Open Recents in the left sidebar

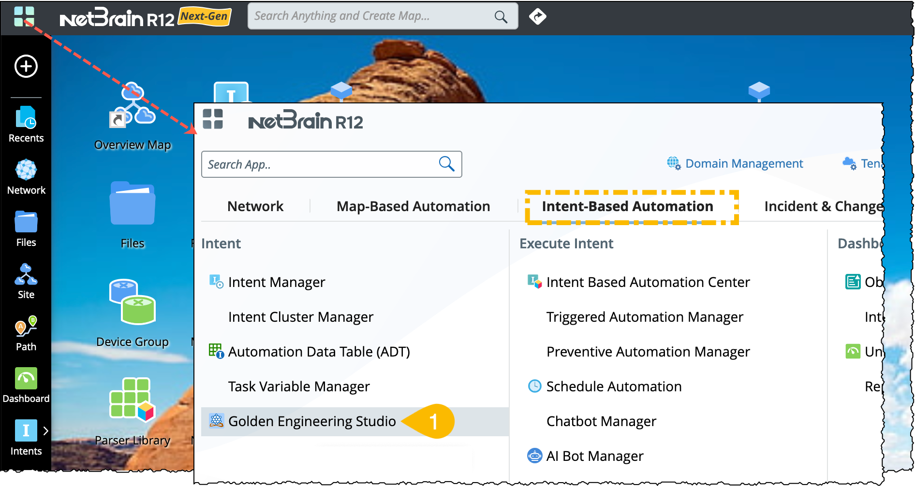pos(26,125)
